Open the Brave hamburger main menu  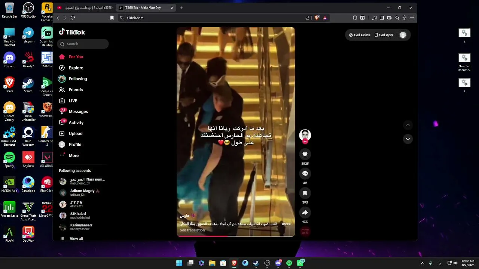[x=412, y=18]
